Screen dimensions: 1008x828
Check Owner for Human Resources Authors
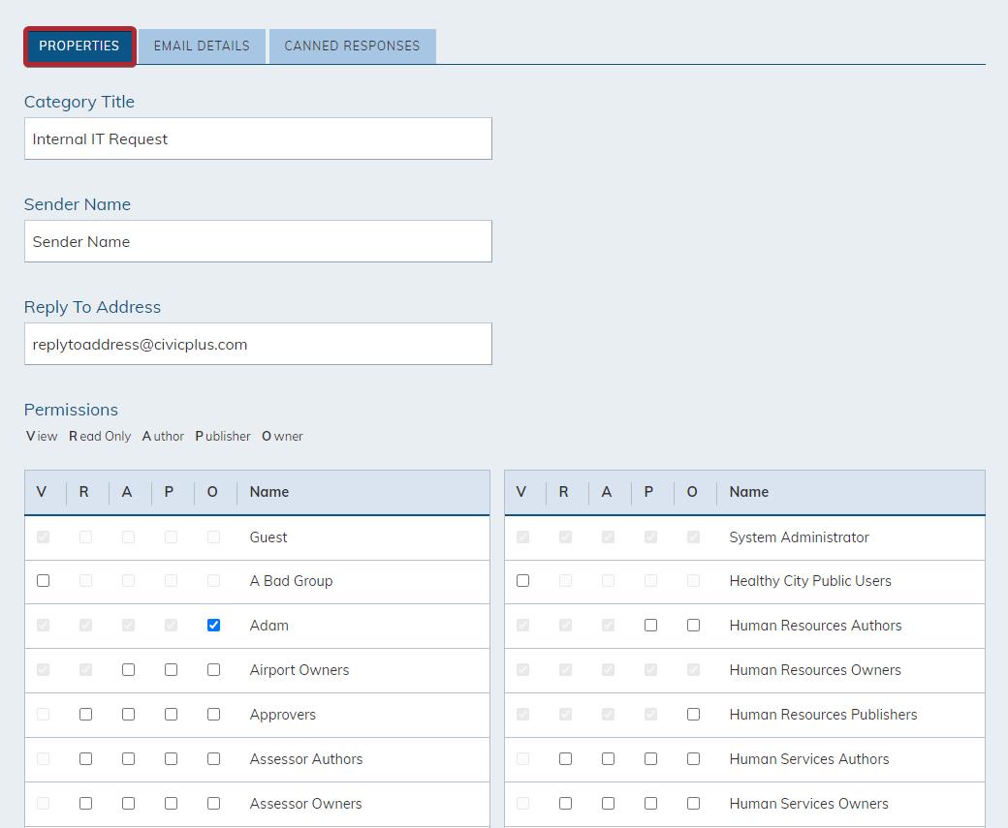[693, 625]
